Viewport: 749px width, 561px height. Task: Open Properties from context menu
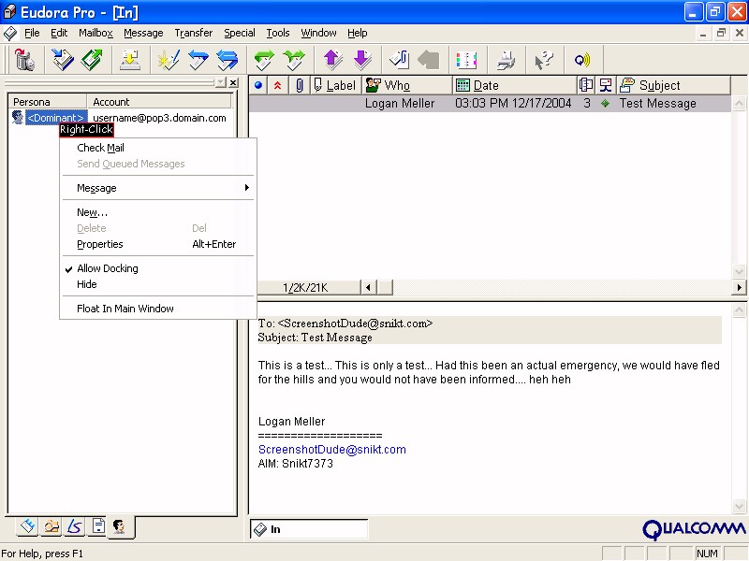point(157,244)
